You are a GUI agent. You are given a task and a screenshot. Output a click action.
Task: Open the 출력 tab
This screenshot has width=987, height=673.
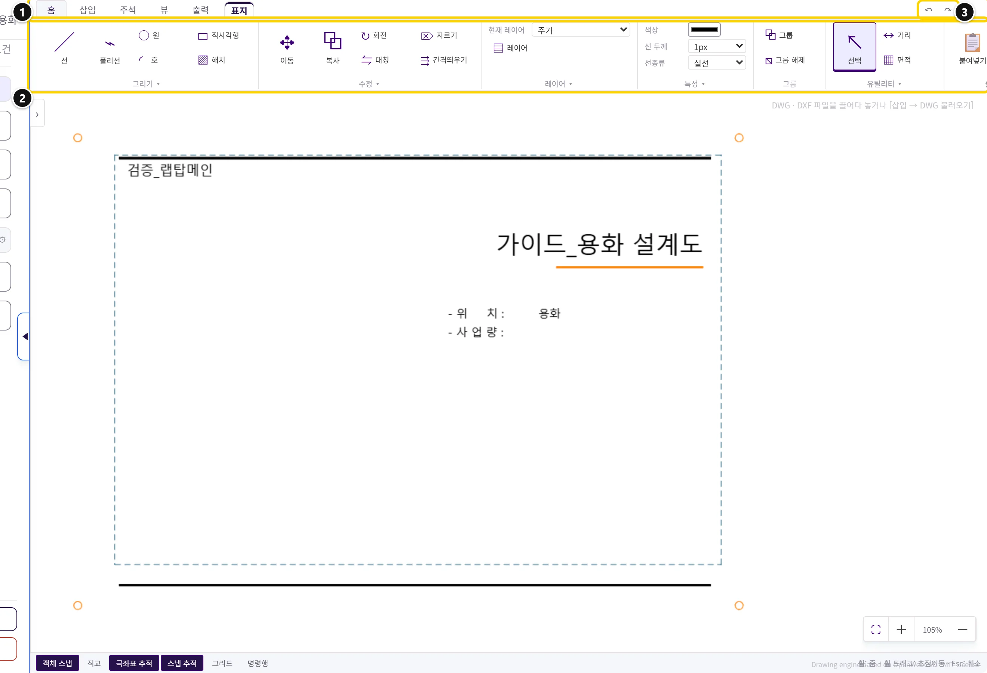pos(200,10)
